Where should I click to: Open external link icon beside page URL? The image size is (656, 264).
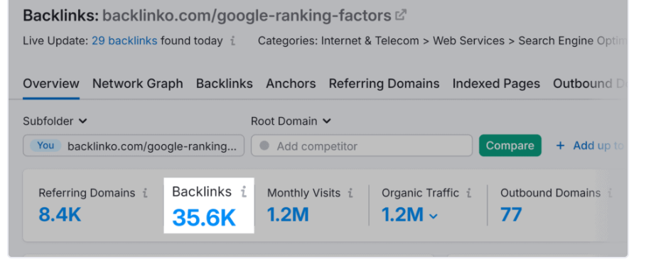click(x=401, y=16)
